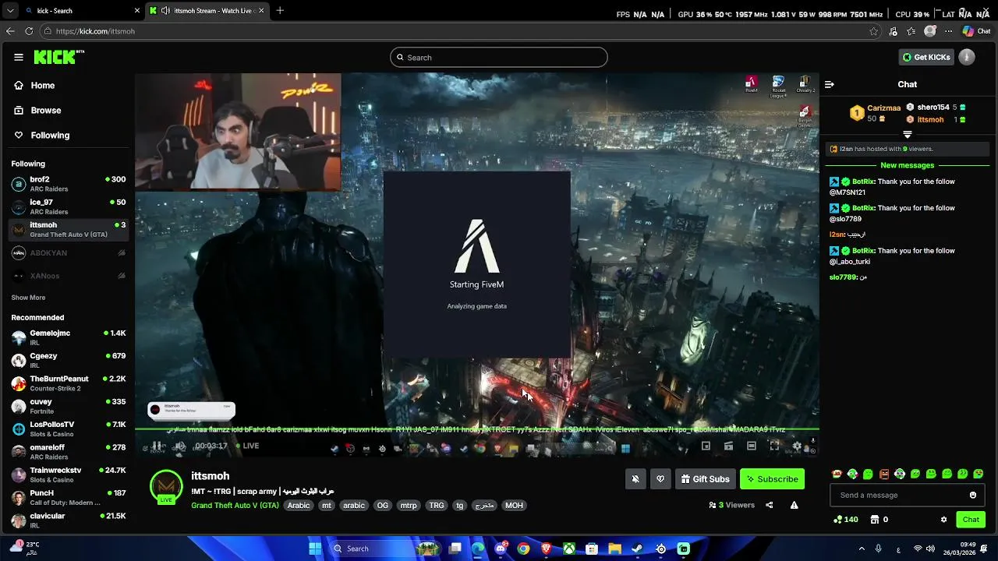The height and width of the screenshot is (561, 998).
Task: Click Gift Subs button
Action: pos(705,479)
